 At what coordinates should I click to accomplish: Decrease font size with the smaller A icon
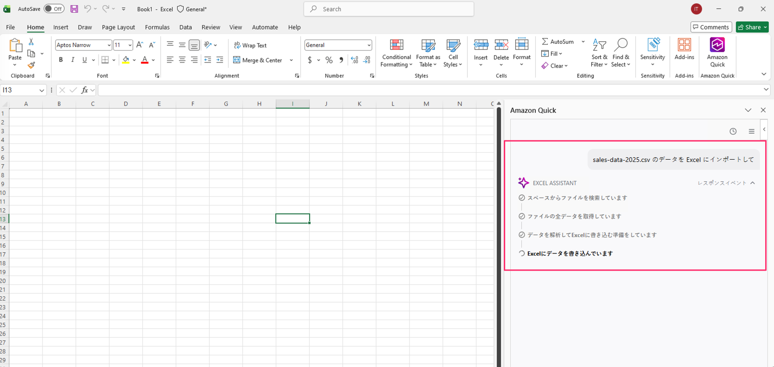[x=152, y=45]
